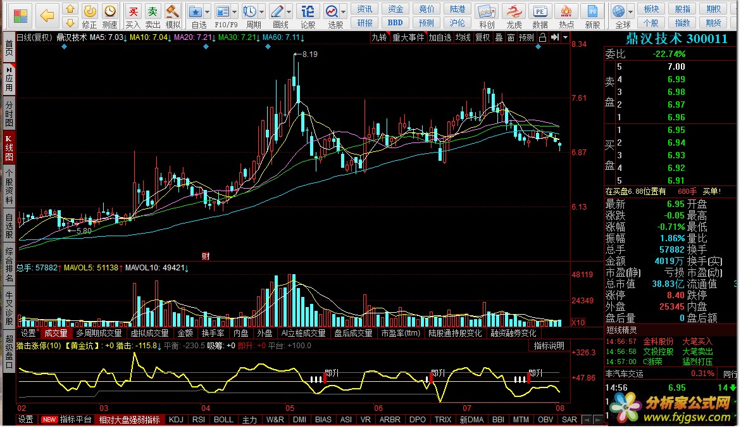
Task: Toggle 九转 indicator
Action: coord(379,37)
